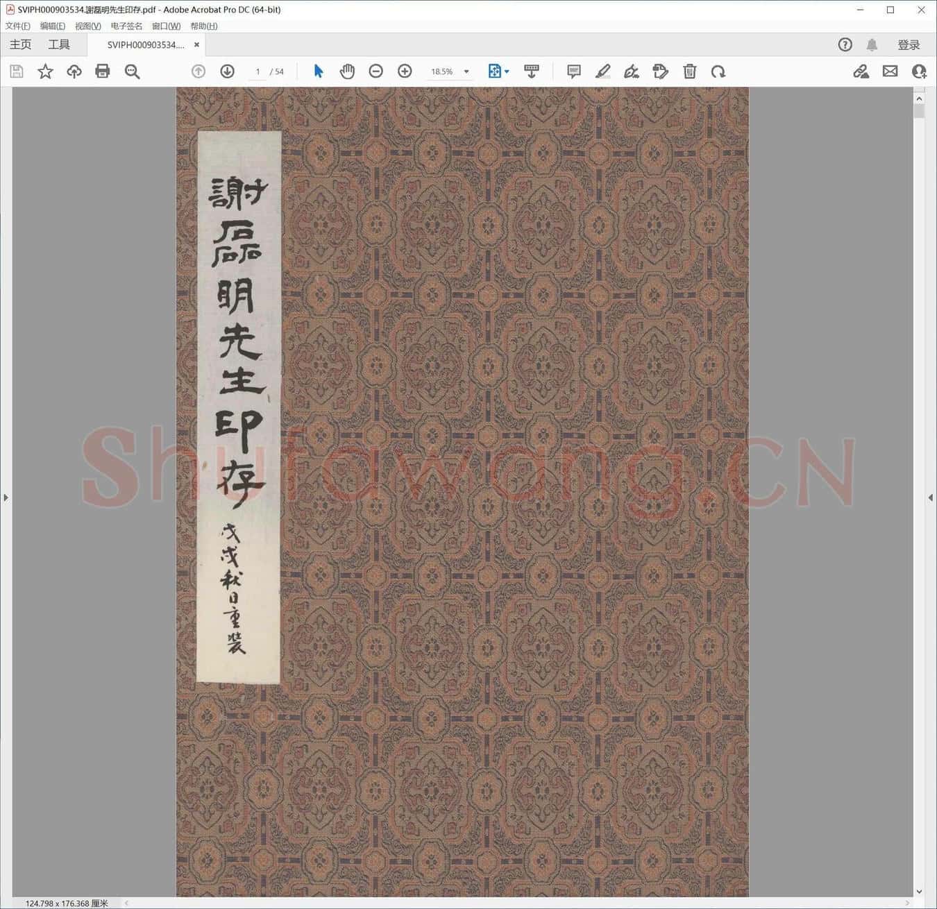937x909 pixels.
Task: Switch to the 主页 tab
Action: point(20,44)
